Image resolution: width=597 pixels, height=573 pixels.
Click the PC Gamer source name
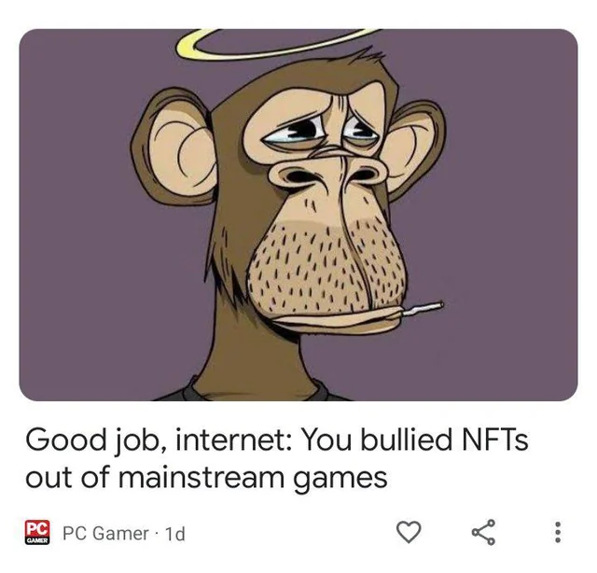[x=105, y=533]
